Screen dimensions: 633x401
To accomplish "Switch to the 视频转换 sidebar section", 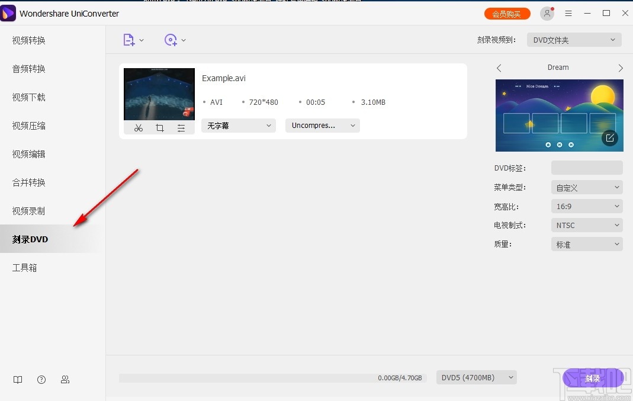I will tap(28, 40).
